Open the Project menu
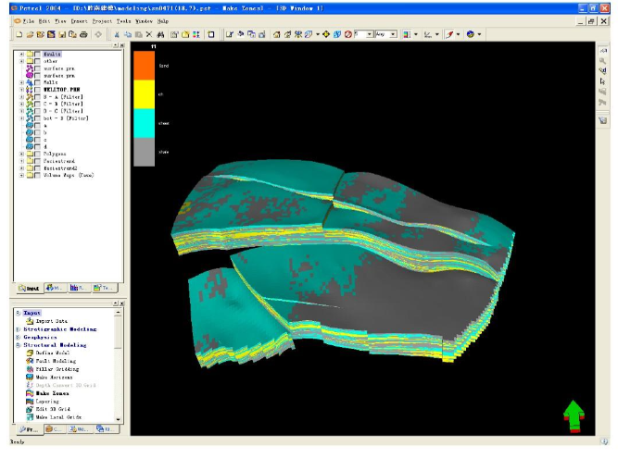The image size is (618, 458). 101,19
